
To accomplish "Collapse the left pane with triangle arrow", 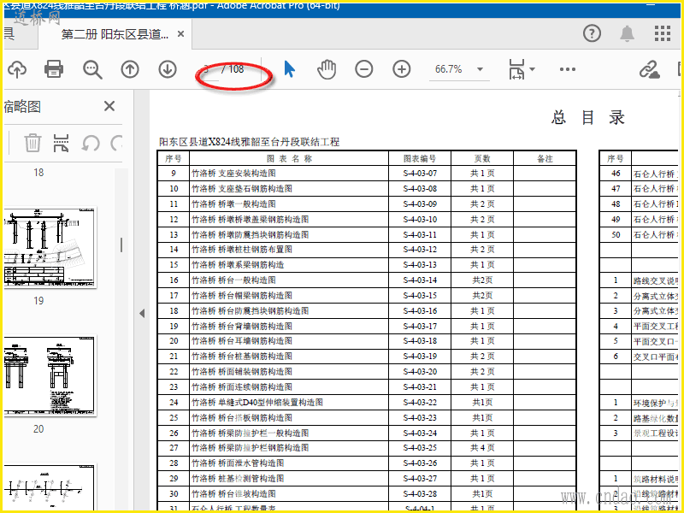I will 142,314.
